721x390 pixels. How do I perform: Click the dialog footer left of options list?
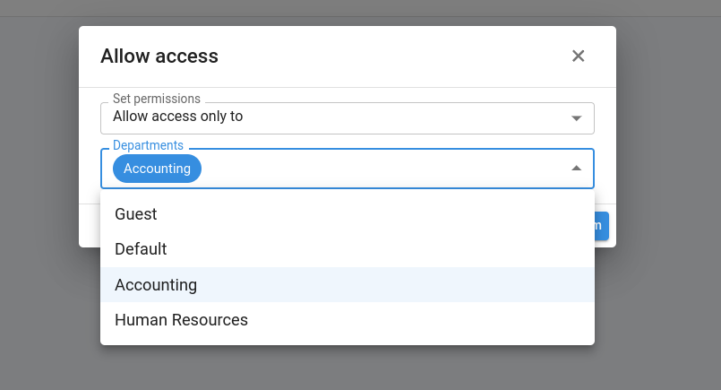90,226
